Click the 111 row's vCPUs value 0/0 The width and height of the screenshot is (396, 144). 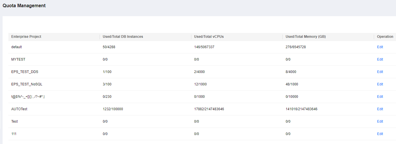click(x=197, y=134)
